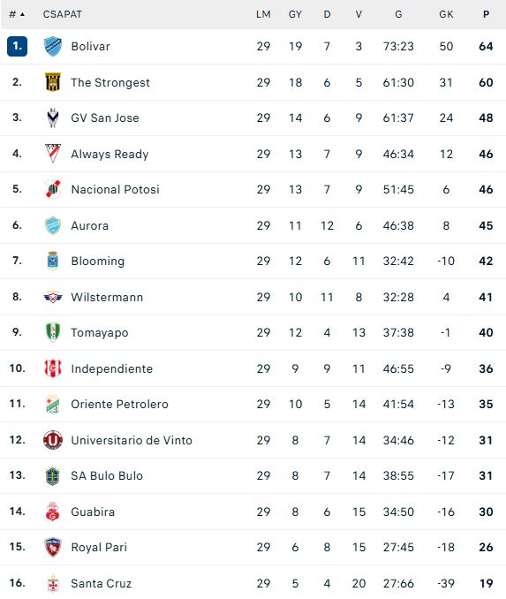Click the Nacional Potosi crest icon
This screenshot has width=506, height=599.
pyautogui.click(x=53, y=189)
